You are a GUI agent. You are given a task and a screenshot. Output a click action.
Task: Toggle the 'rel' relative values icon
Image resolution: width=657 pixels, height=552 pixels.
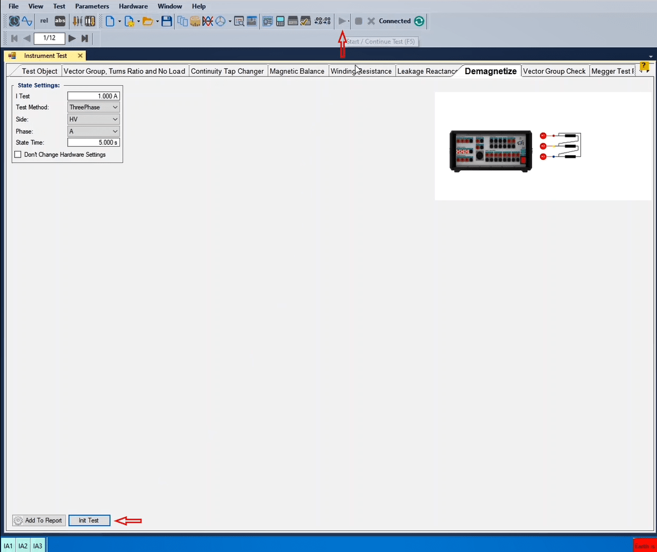point(44,21)
